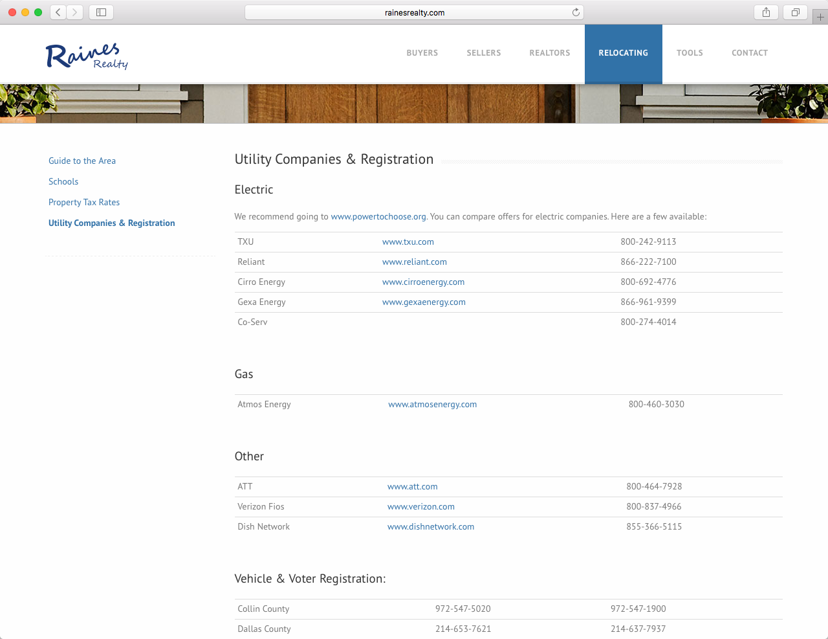Screen dimensions: 828x639
Task: Open www.gexaenergy.com link
Action: pyautogui.click(x=424, y=302)
